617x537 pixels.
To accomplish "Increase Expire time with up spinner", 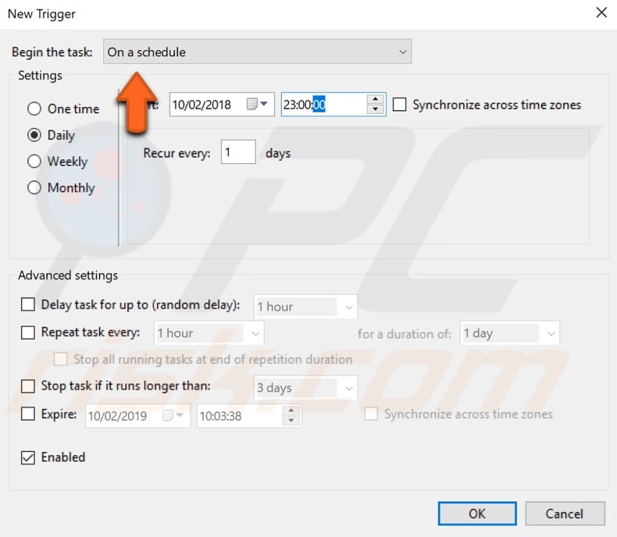I will click(x=291, y=411).
